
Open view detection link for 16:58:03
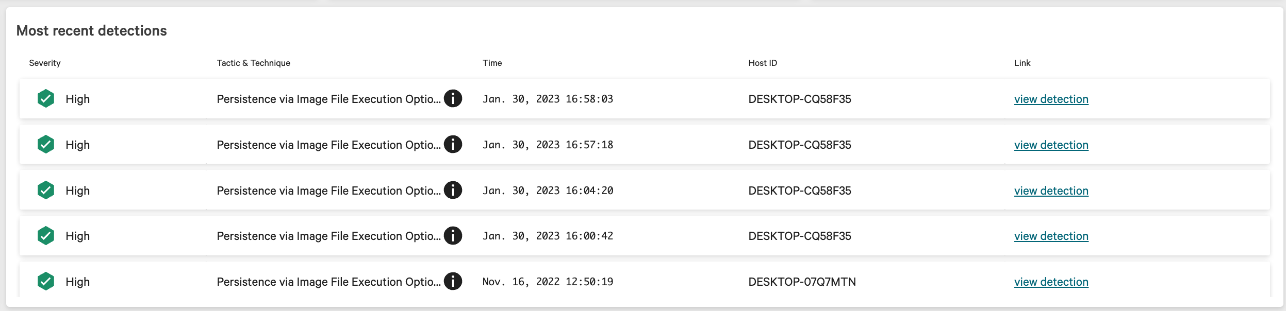tap(1051, 99)
